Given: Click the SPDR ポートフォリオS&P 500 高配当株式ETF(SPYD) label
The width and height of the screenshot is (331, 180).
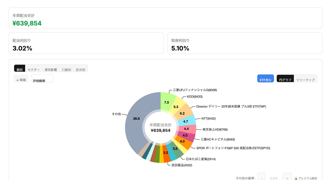Looking at the screenshot, I should (233, 148).
